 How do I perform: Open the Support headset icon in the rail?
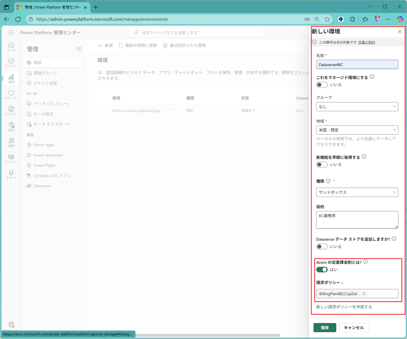coord(11,174)
